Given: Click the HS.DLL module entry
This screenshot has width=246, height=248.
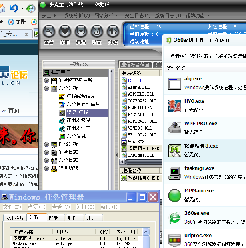Looking at the screenshot, I should 135,80.
